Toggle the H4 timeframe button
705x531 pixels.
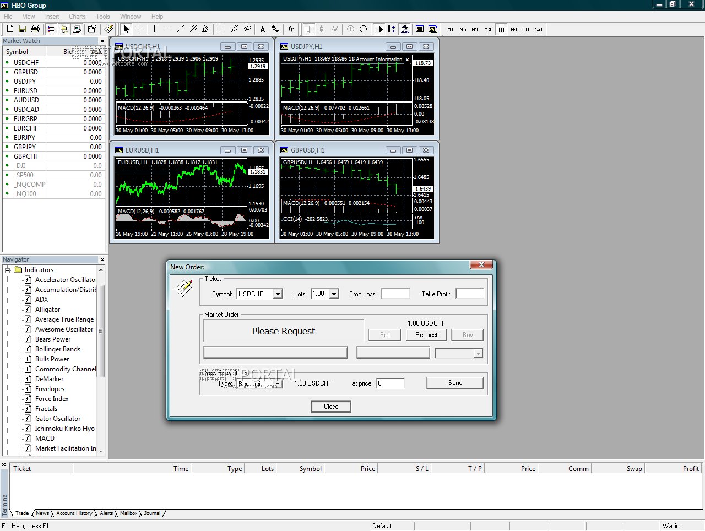pyautogui.click(x=514, y=30)
